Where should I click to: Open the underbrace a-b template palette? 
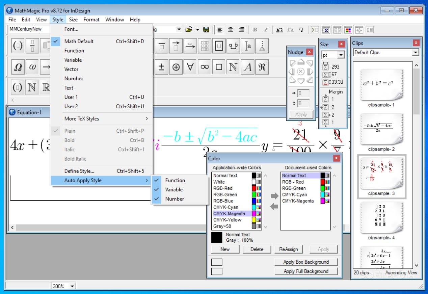(x=233, y=46)
